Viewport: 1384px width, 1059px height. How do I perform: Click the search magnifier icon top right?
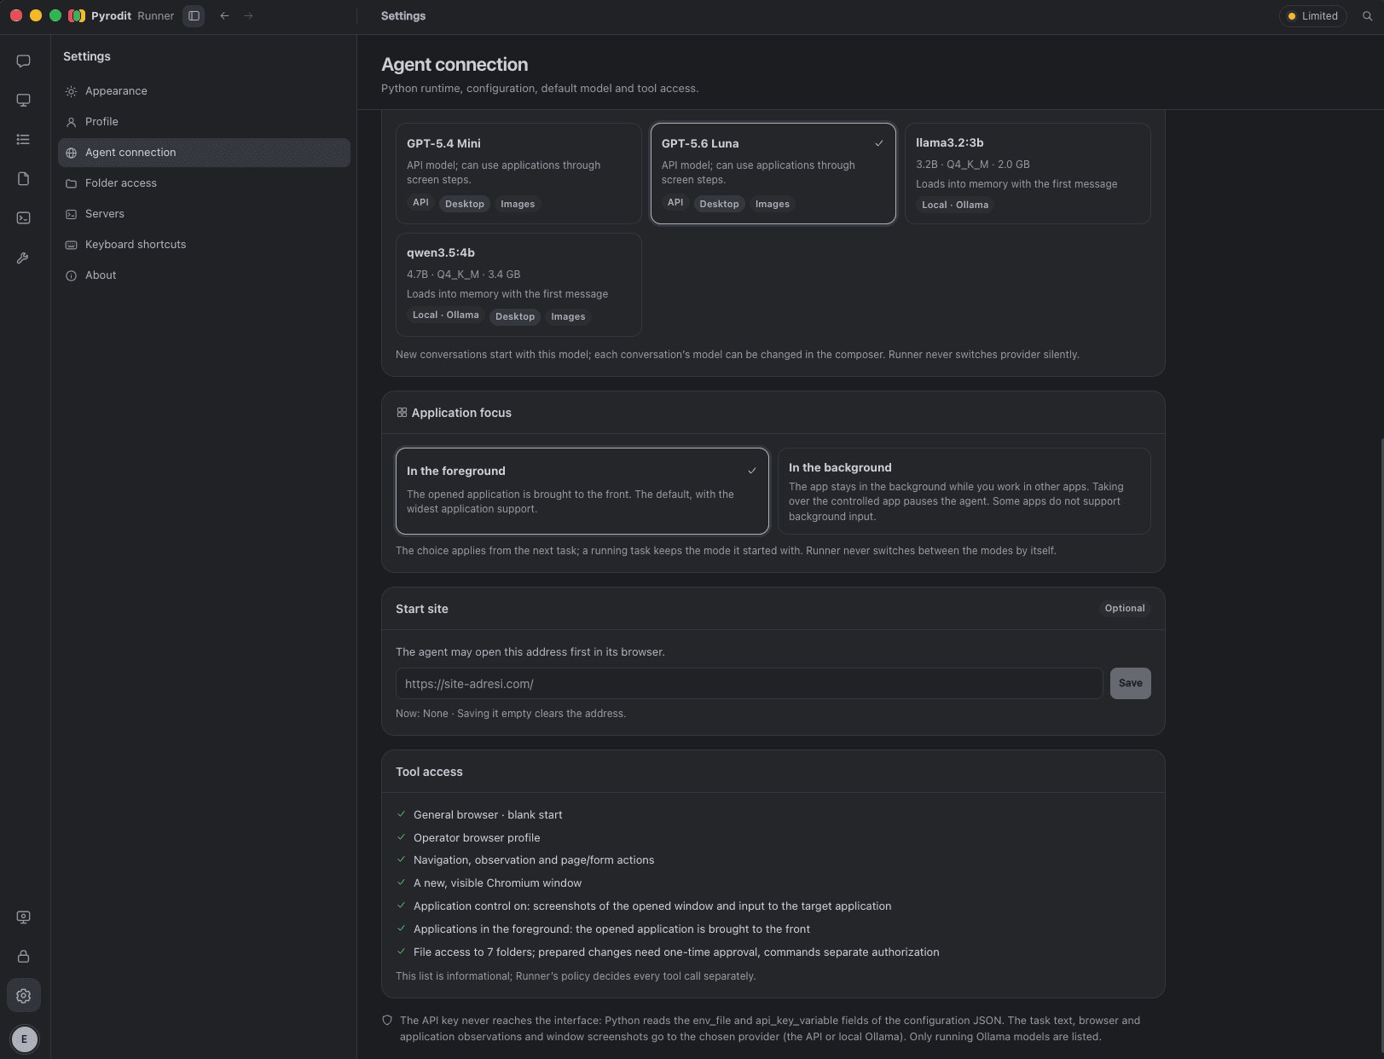coord(1368,16)
